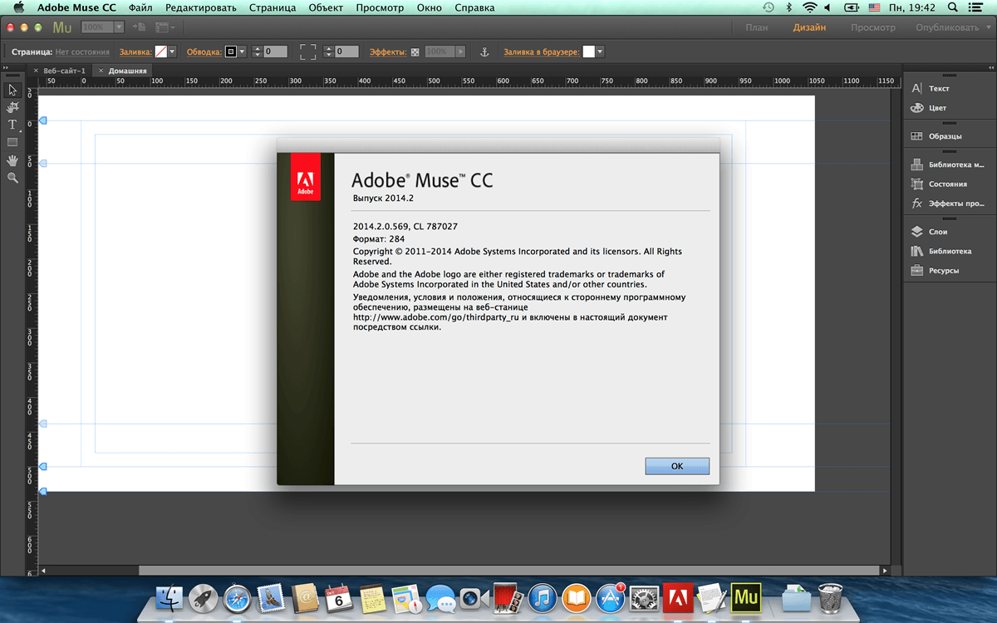The height and width of the screenshot is (623, 997).
Task: Open App Store from the Dock
Action: [x=611, y=597]
